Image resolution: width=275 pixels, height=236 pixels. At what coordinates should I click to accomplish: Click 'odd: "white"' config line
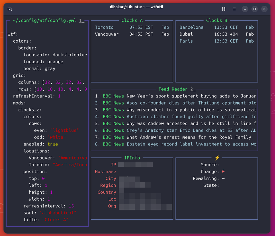point(50,137)
